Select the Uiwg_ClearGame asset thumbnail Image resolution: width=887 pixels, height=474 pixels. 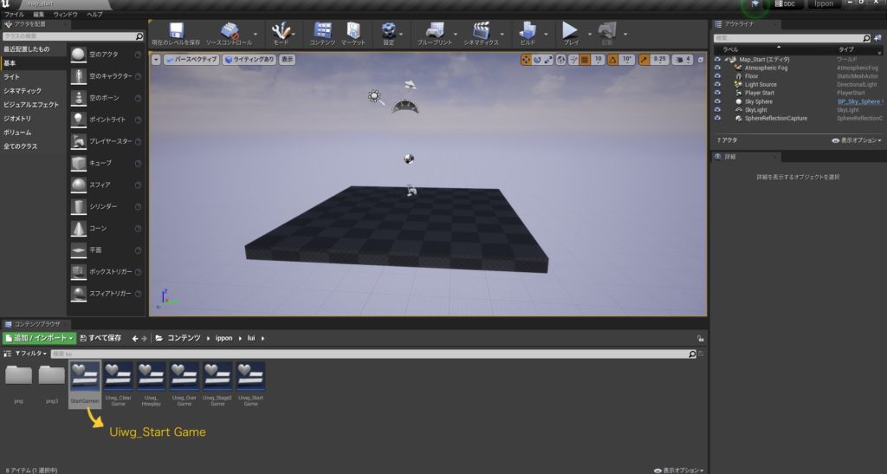click(117, 378)
